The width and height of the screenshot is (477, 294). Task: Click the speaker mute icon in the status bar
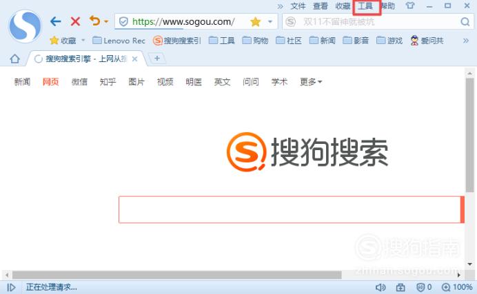point(380,287)
